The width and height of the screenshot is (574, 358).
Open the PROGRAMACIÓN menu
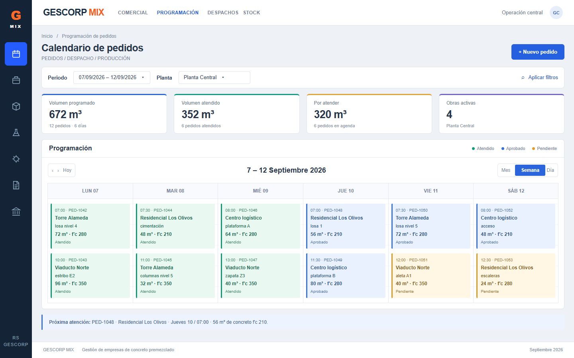pyautogui.click(x=178, y=13)
